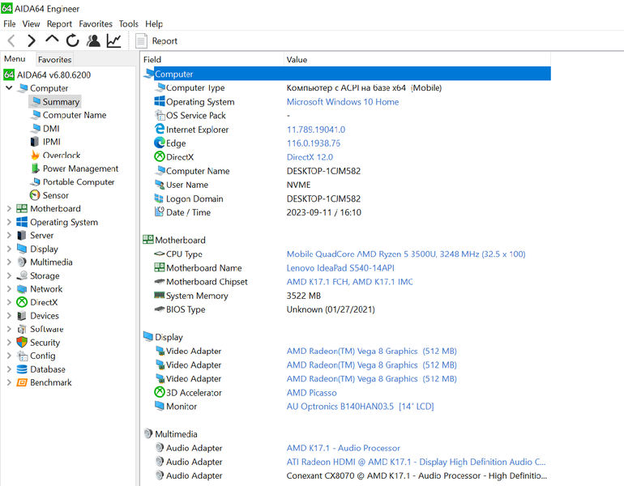Open the File menu
624x486 pixels.
pos(9,23)
